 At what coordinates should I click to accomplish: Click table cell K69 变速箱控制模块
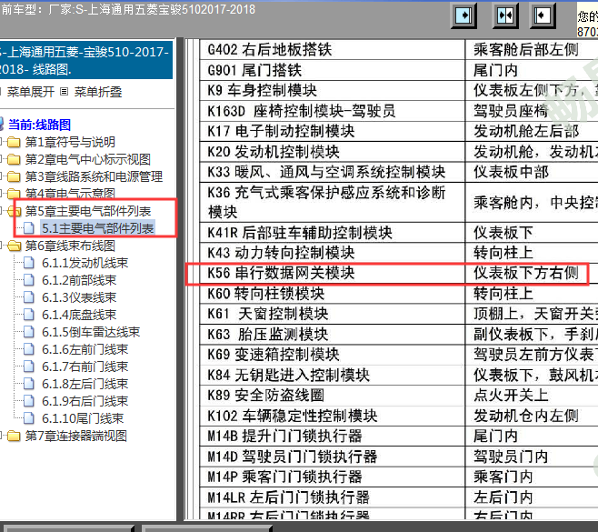coord(333,355)
